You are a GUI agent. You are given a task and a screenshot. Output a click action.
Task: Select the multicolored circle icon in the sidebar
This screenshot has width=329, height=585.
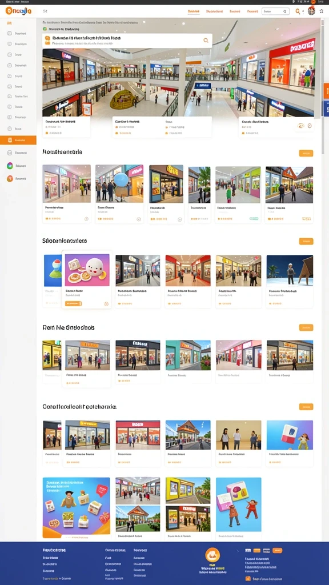[x=10, y=166]
